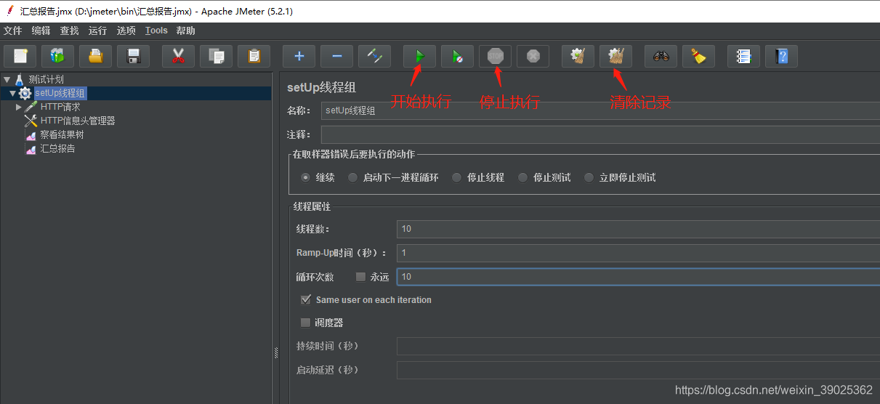Viewport: 880px width, 404px height.
Task: Click the 注释 comment field
Action: point(600,134)
